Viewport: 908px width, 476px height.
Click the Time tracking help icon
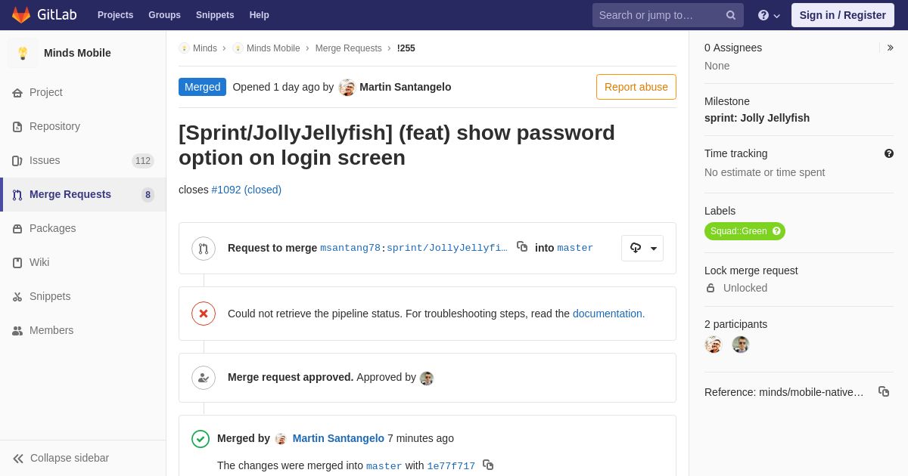pyautogui.click(x=889, y=153)
